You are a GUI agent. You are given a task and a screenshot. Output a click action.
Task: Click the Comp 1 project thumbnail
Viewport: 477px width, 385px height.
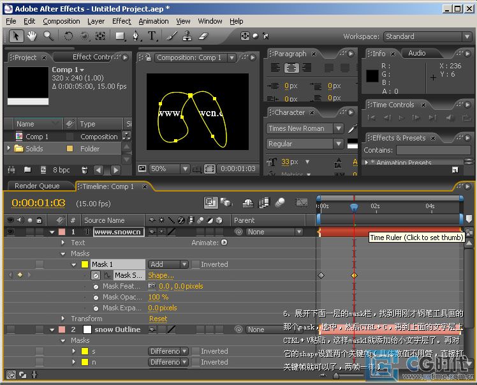click(x=28, y=86)
